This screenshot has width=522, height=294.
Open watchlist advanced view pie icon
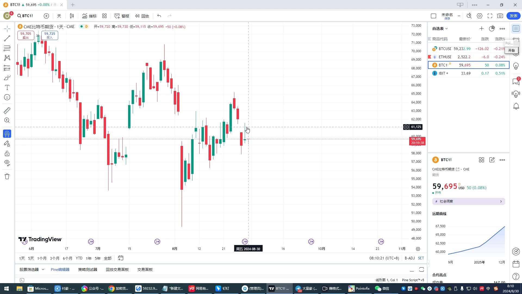492,29
